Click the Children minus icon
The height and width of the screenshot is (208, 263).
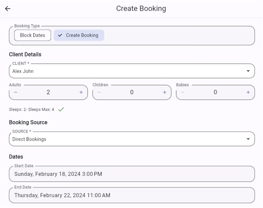point(99,92)
